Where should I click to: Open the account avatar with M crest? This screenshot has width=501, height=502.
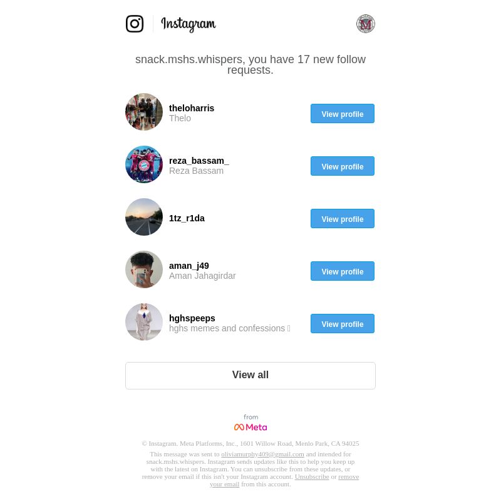click(x=366, y=24)
